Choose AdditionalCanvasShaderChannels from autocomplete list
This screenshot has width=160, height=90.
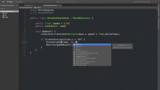pyautogui.click(x=92, y=58)
